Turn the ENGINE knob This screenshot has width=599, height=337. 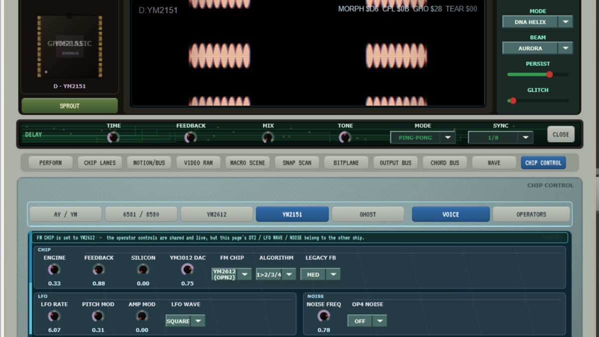[x=54, y=270]
